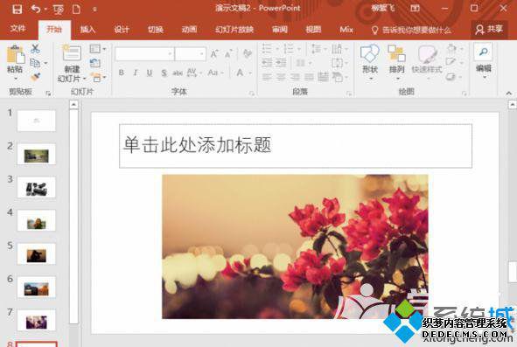Open the Customize Quick Access Toolbar arrow

point(94,10)
